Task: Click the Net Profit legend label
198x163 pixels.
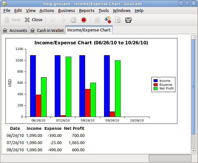Action: (166, 88)
